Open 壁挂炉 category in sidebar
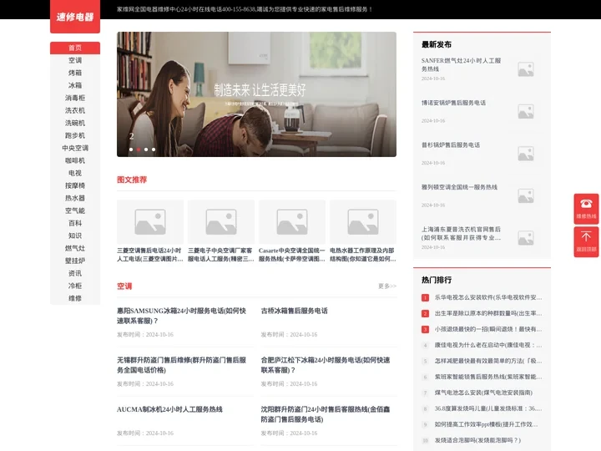Viewport: 601px width, 451px height. click(x=75, y=261)
